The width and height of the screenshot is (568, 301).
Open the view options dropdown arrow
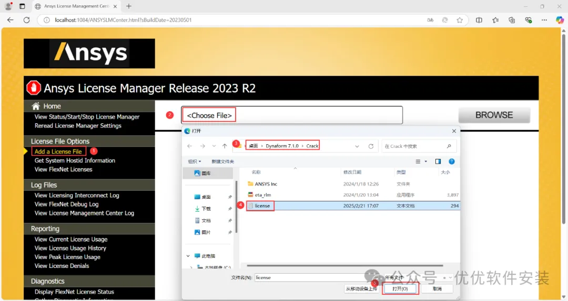coord(426,162)
